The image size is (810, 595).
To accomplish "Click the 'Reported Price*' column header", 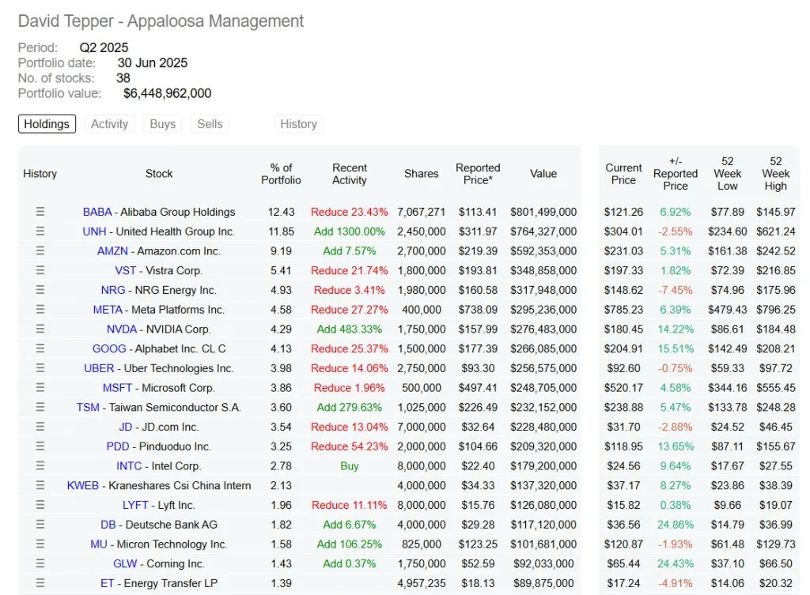I will click(478, 174).
